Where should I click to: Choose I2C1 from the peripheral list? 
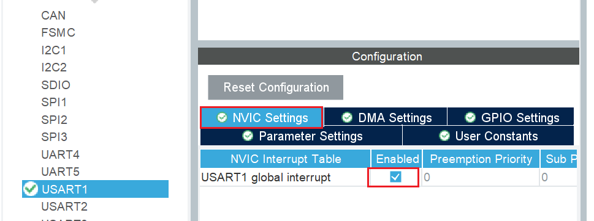[53, 50]
